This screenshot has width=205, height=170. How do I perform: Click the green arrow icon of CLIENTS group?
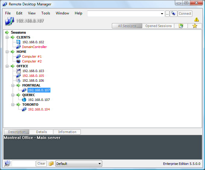pos(13,37)
